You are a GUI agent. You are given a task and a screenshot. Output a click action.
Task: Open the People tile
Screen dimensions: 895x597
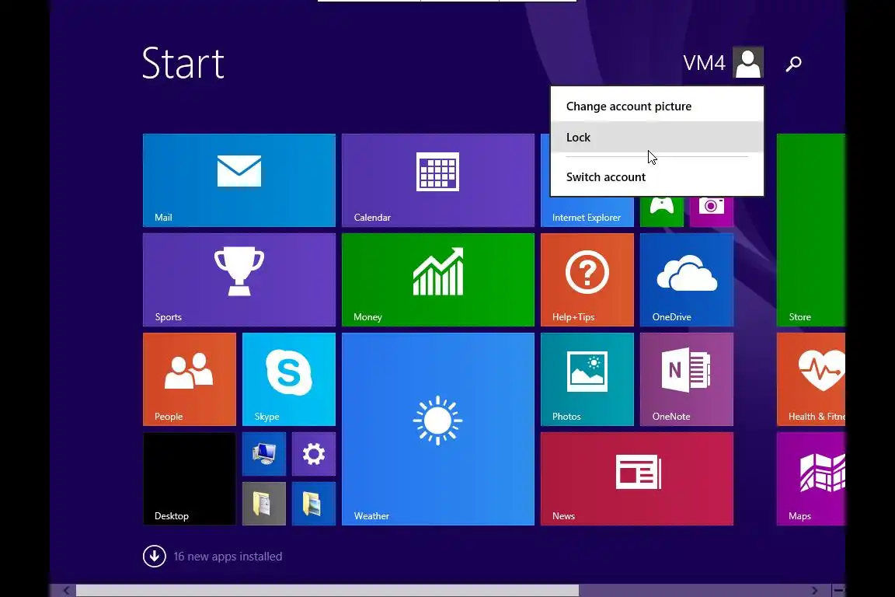pos(190,379)
